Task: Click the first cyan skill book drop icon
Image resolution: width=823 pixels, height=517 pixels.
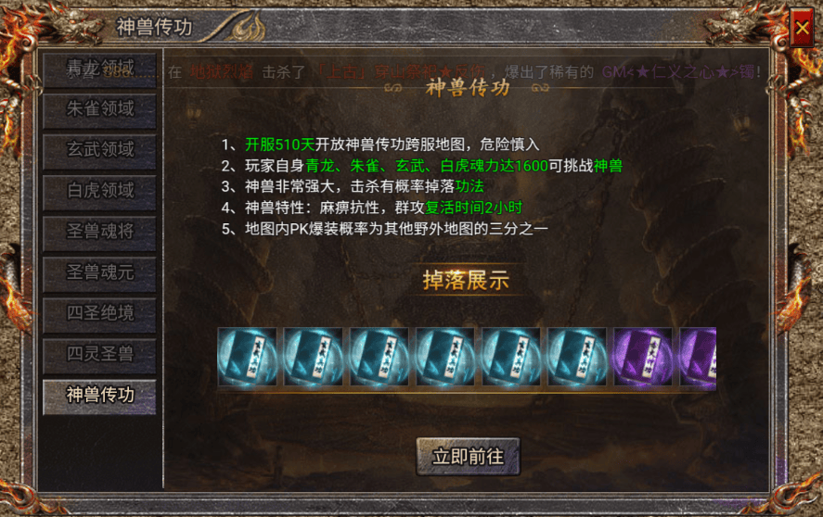Action: tap(247, 357)
